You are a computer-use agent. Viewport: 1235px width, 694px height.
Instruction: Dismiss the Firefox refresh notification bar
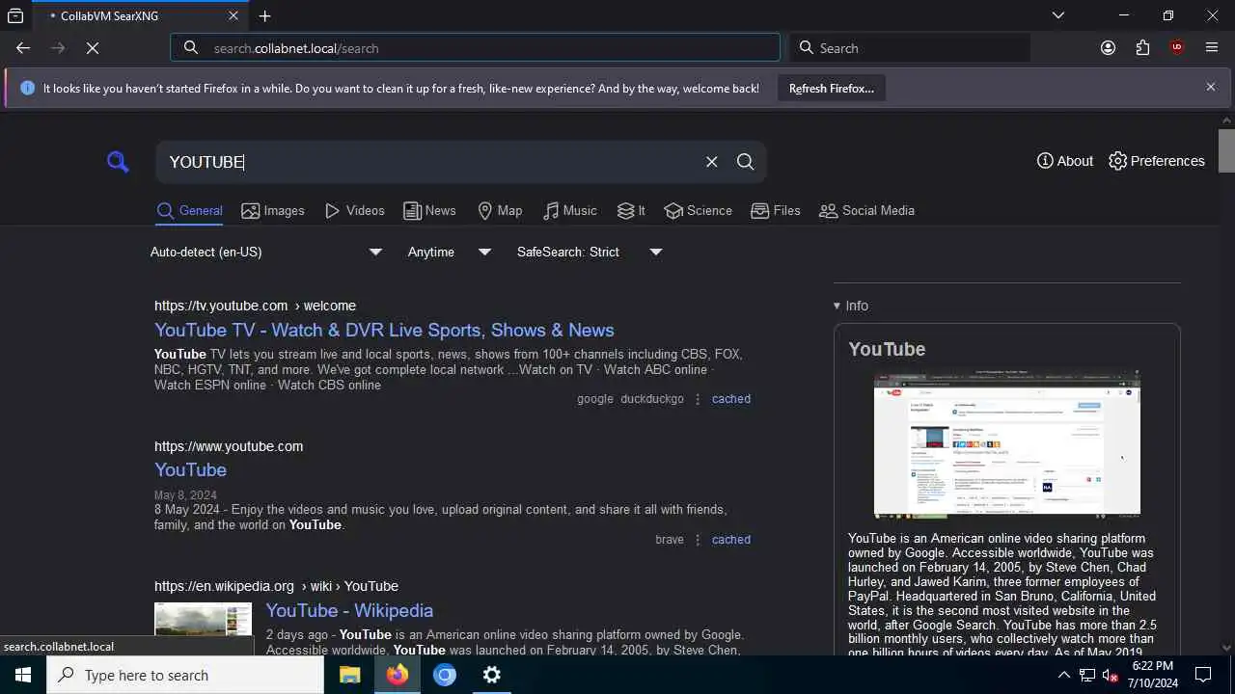point(1210,87)
